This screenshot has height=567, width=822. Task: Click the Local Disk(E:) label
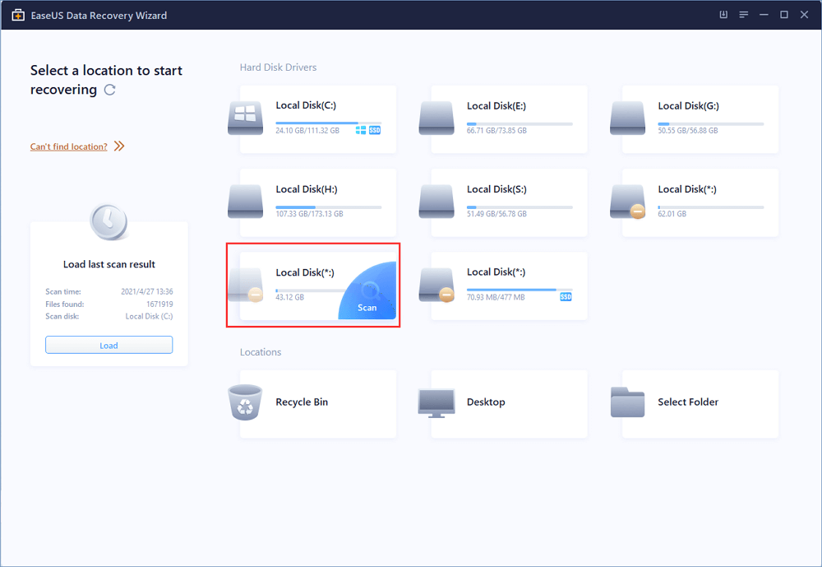tap(496, 106)
